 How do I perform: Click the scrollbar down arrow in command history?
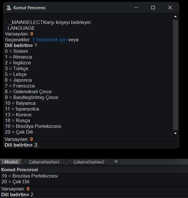pyautogui.click(x=175, y=133)
